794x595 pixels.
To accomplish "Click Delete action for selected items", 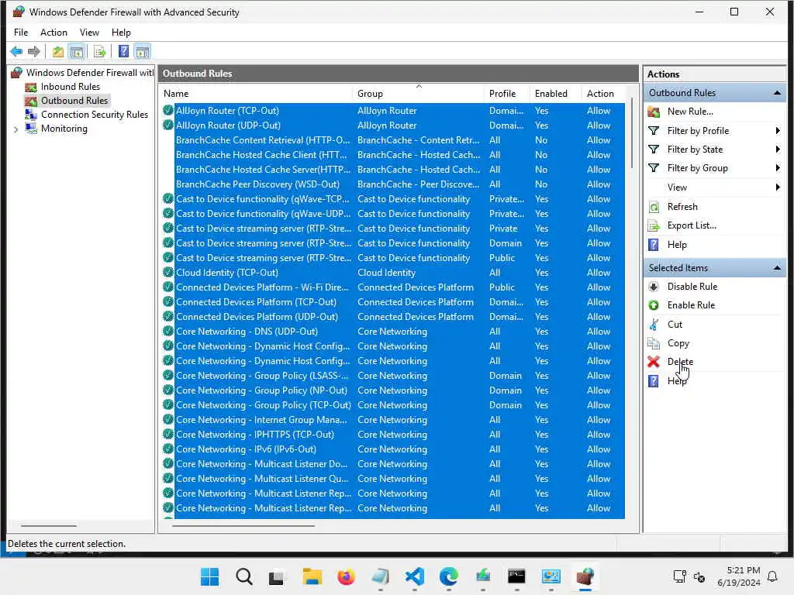I will point(680,362).
